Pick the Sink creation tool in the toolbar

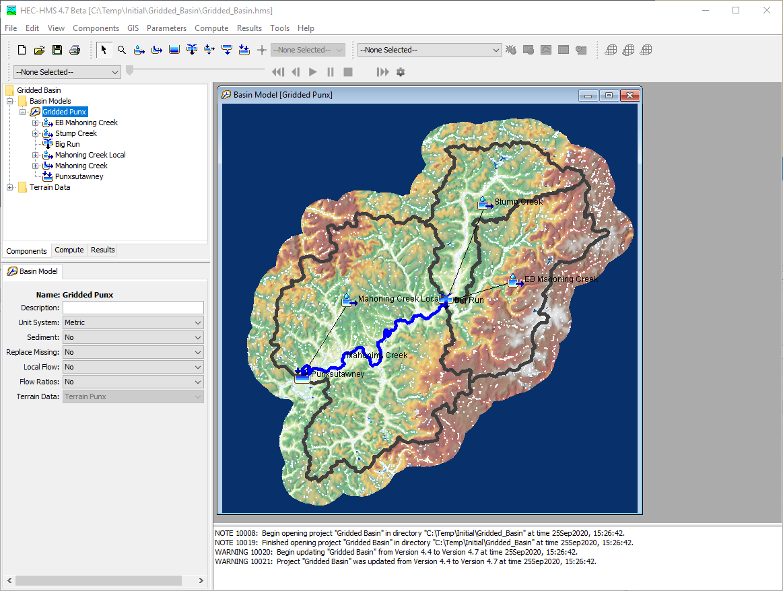pos(244,50)
